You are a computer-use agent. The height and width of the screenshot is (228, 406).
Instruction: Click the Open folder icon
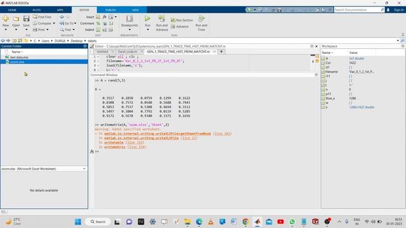pyautogui.click(x=16, y=19)
